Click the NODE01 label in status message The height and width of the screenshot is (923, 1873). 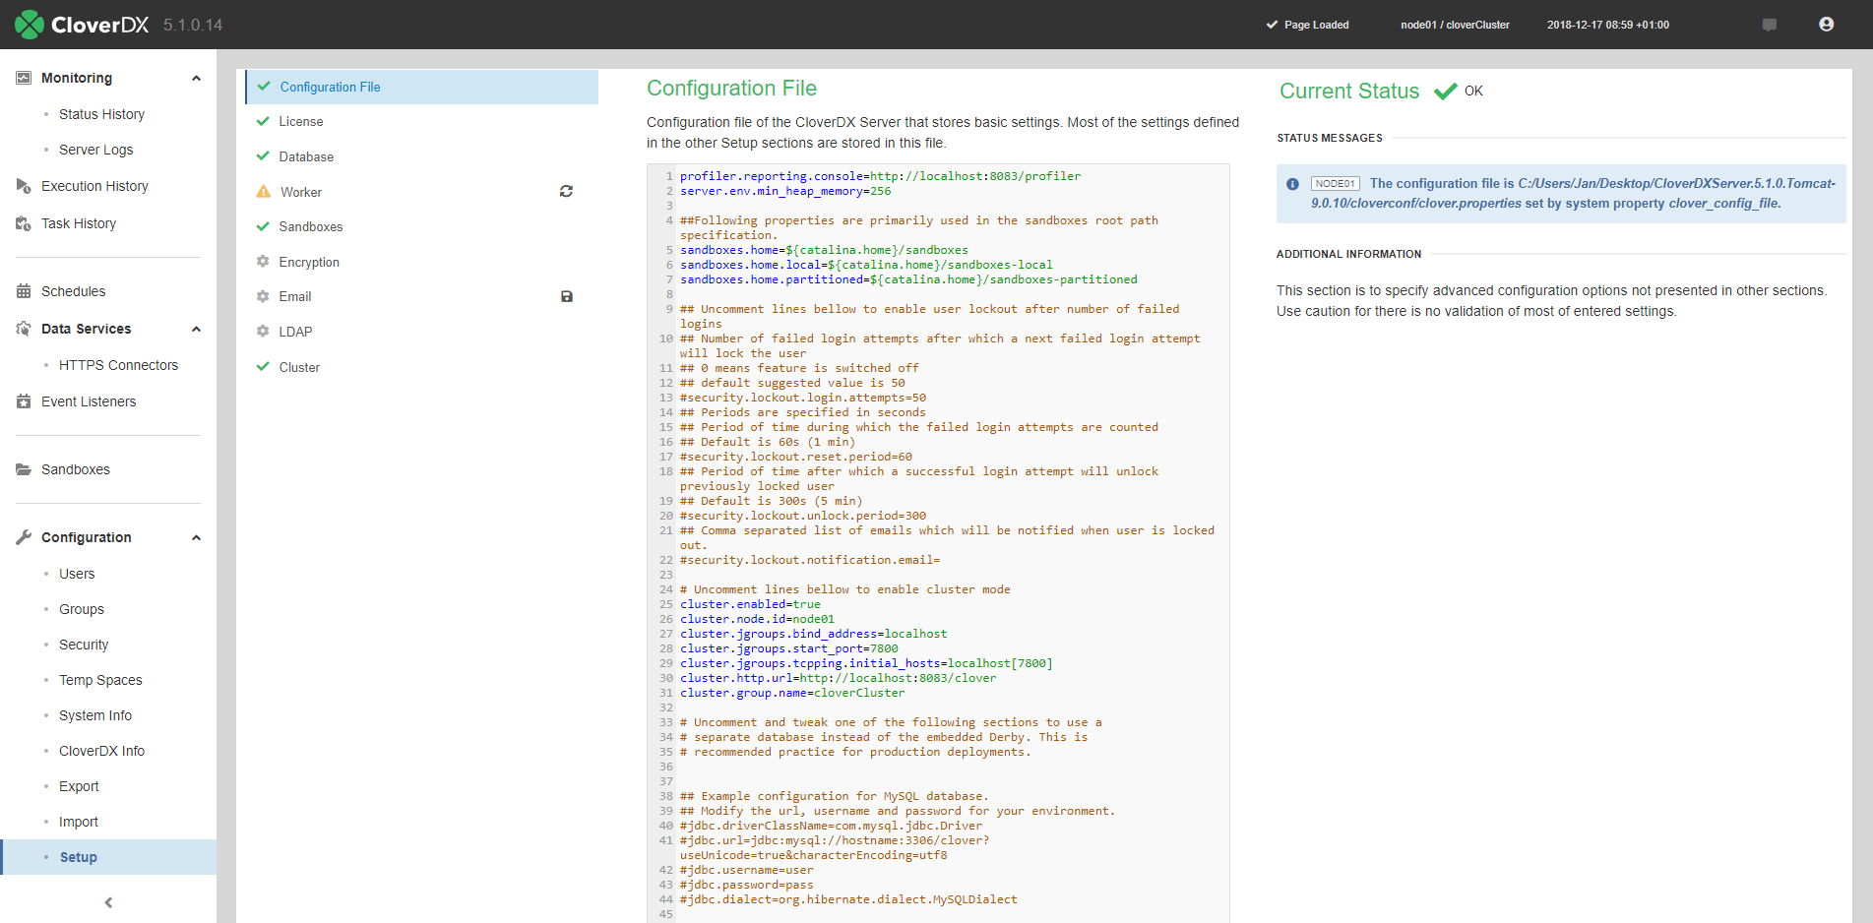[x=1336, y=184]
